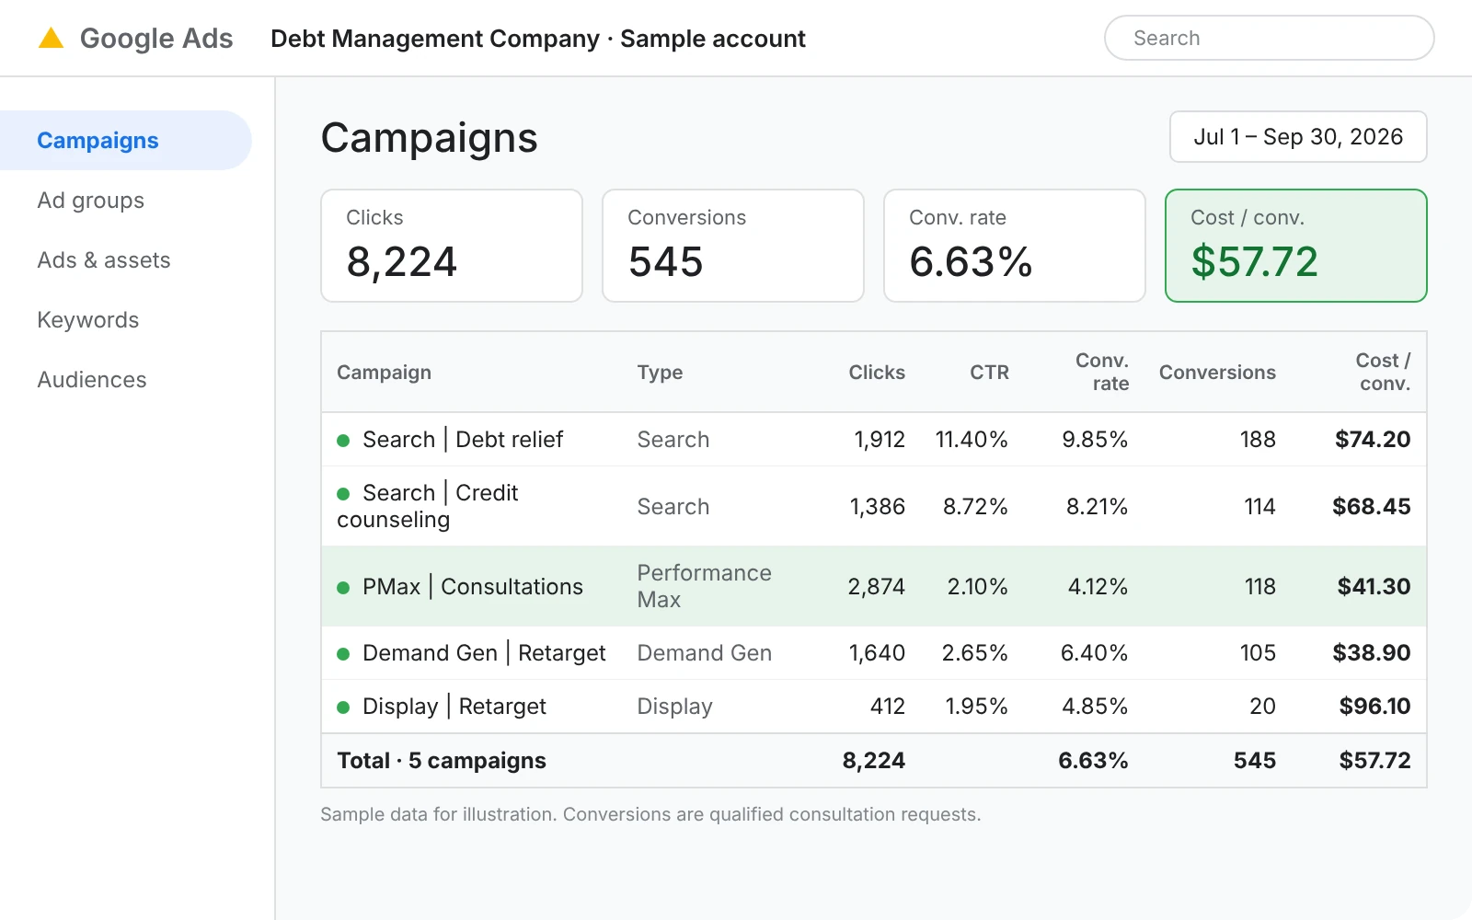Open the Search | Credit counseling campaign
Image resolution: width=1472 pixels, height=920 pixels.
(x=428, y=506)
